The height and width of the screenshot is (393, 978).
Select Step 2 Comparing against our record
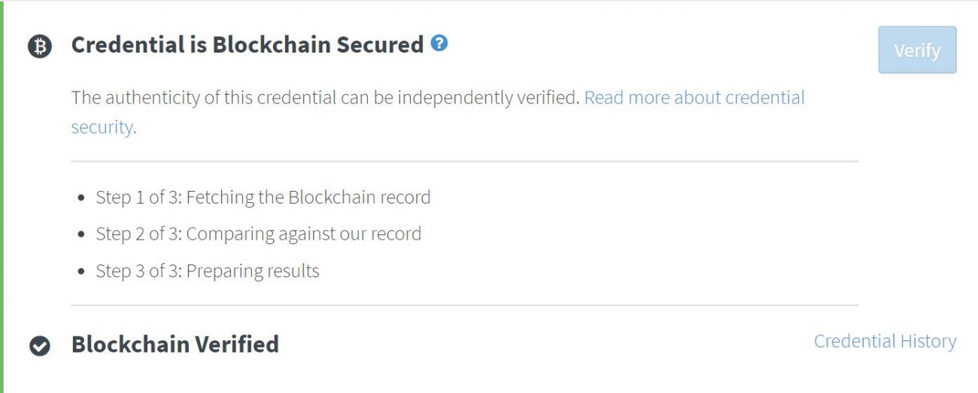(258, 234)
